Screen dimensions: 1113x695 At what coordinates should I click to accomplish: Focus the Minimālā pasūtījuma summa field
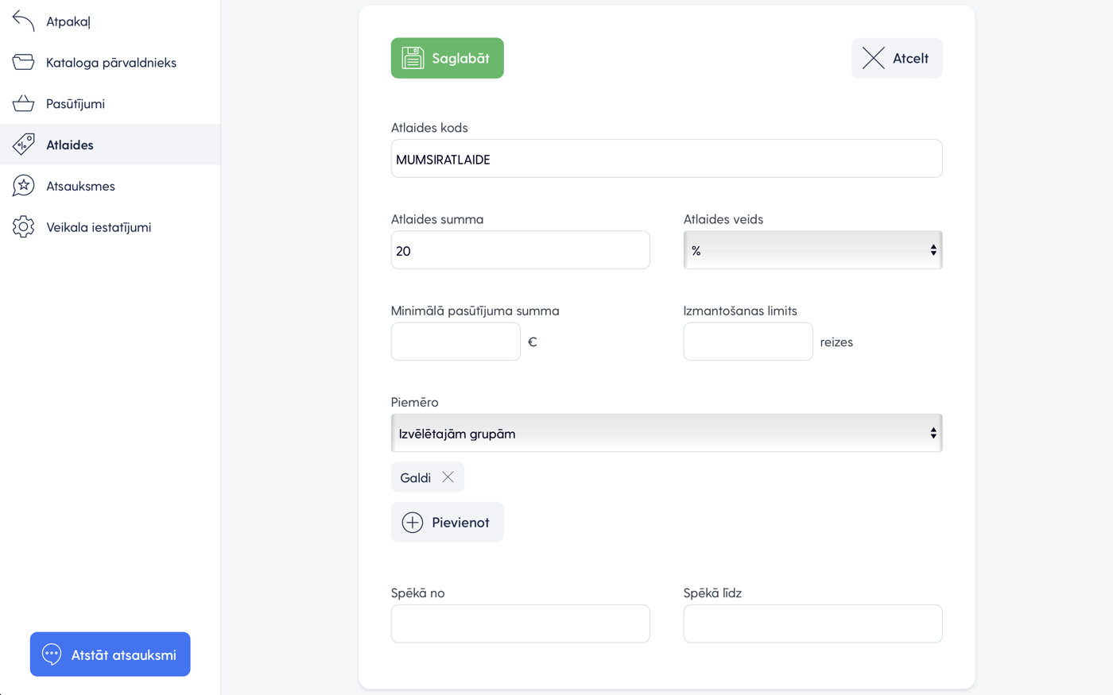pos(456,342)
